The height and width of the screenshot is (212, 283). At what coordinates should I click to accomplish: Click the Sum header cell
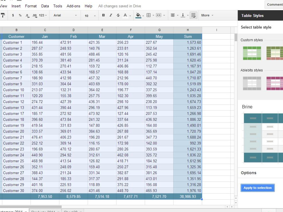click(188, 36)
